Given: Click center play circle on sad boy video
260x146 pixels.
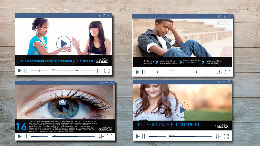Looking at the screenshot, I should click(183, 44).
